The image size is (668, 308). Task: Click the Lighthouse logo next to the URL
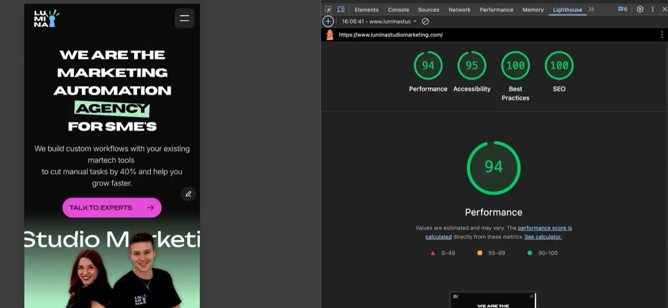click(x=330, y=35)
